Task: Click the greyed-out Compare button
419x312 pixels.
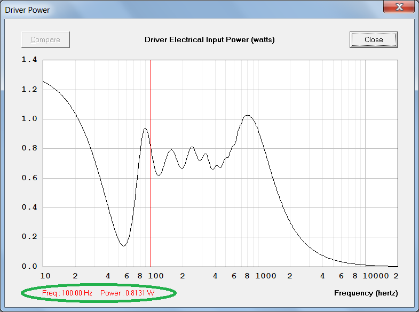Action: point(46,40)
